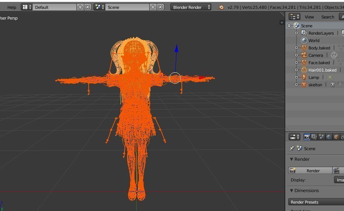Click Face.baked mesh data icon

341,62
